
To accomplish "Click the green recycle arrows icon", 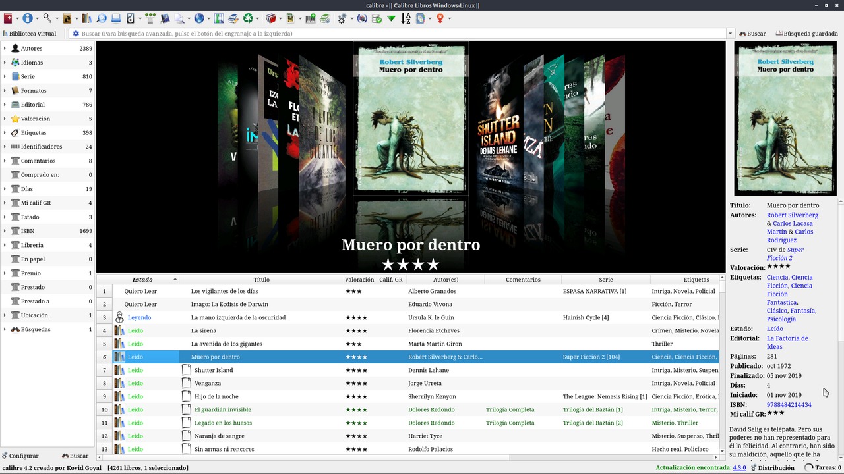I will [x=248, y=18].
